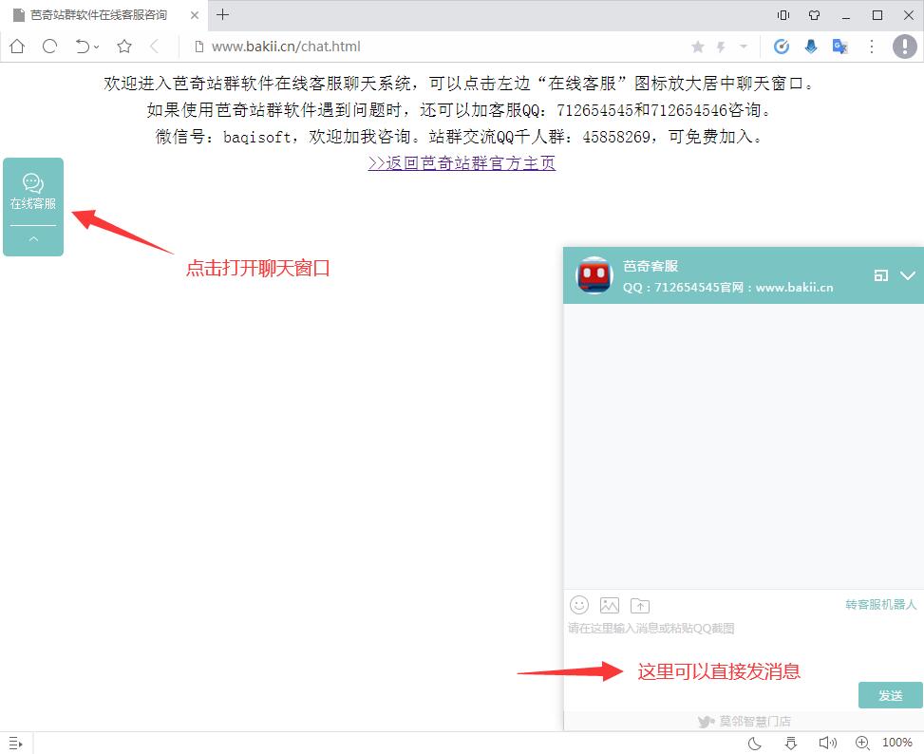Click the 莫邻智慧门店 footer link

click(745, 721)
